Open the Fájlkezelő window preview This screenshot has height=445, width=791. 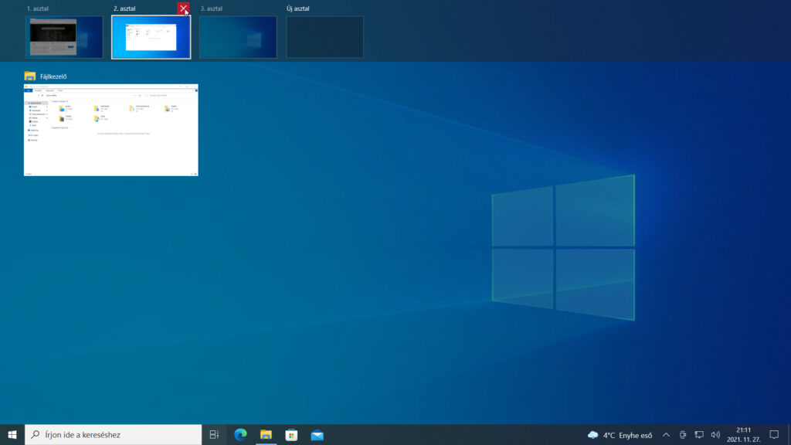[x=111, y=130]
